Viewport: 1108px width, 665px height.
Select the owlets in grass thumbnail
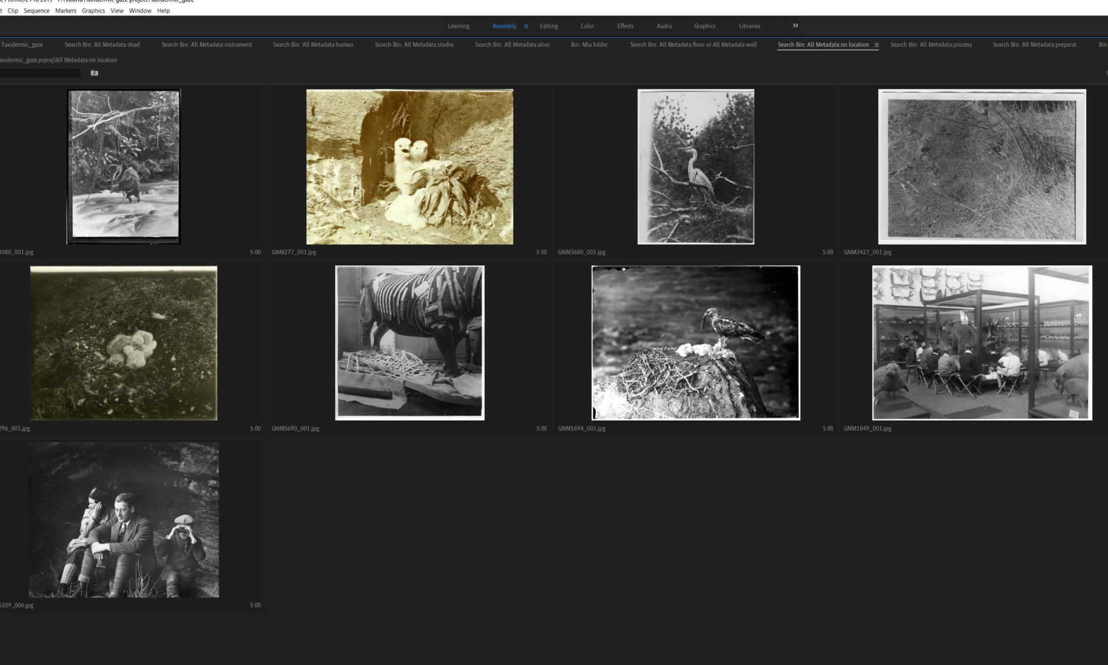(124, 343)
